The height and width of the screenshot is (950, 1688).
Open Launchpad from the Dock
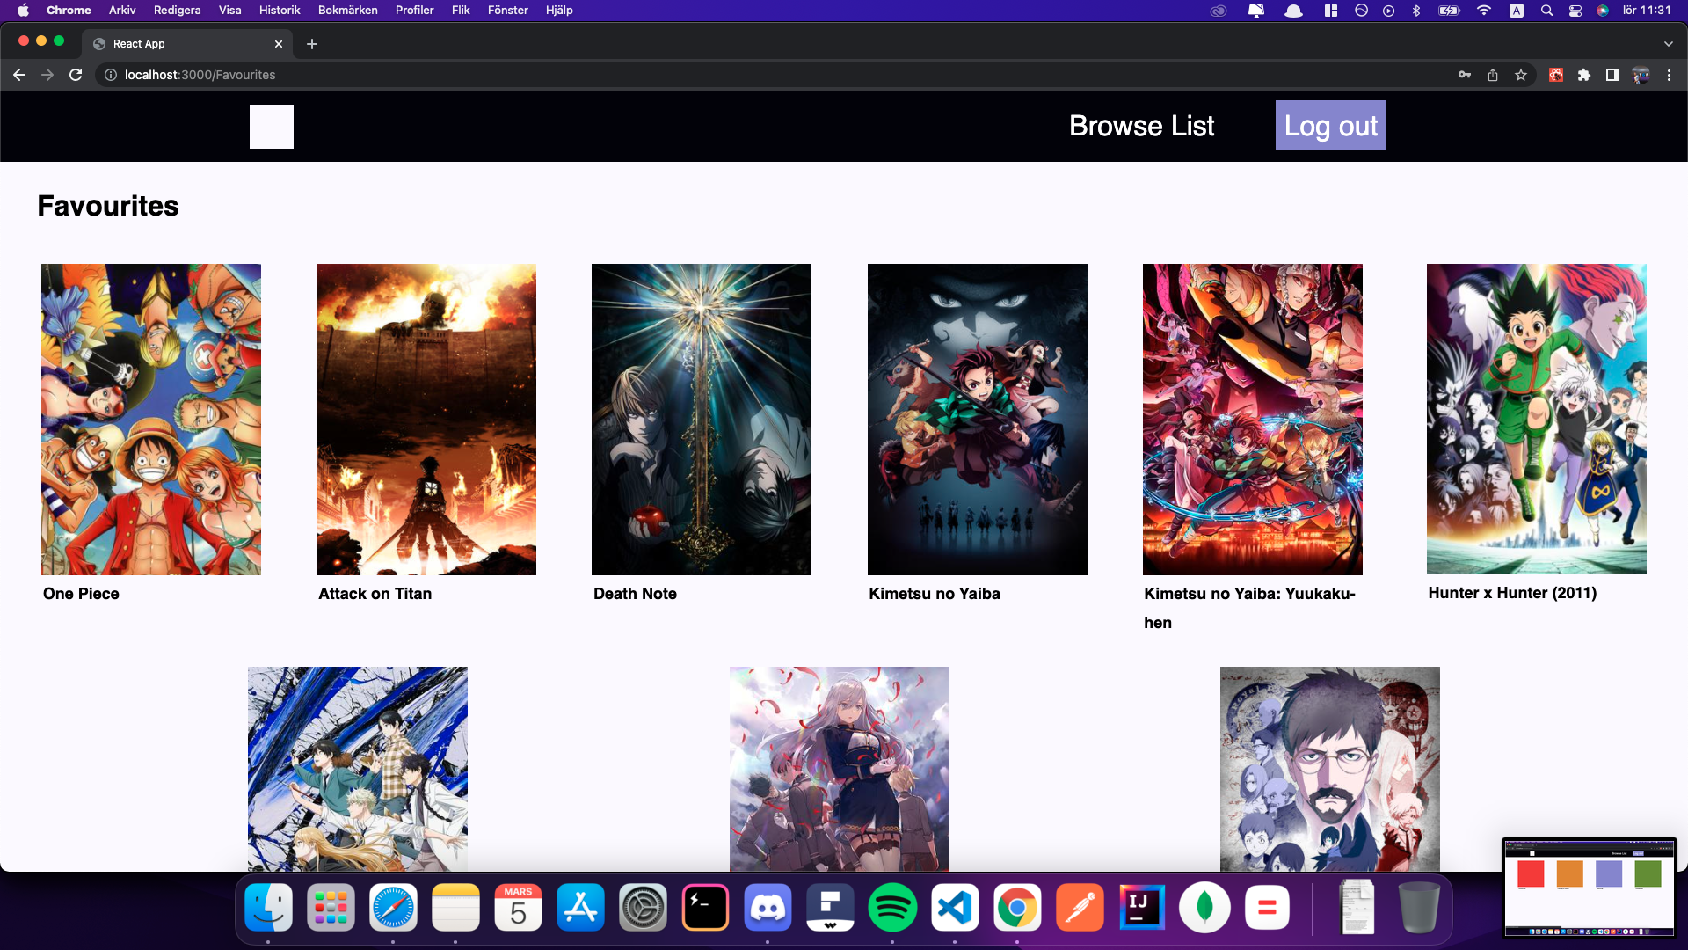point(331,908)
